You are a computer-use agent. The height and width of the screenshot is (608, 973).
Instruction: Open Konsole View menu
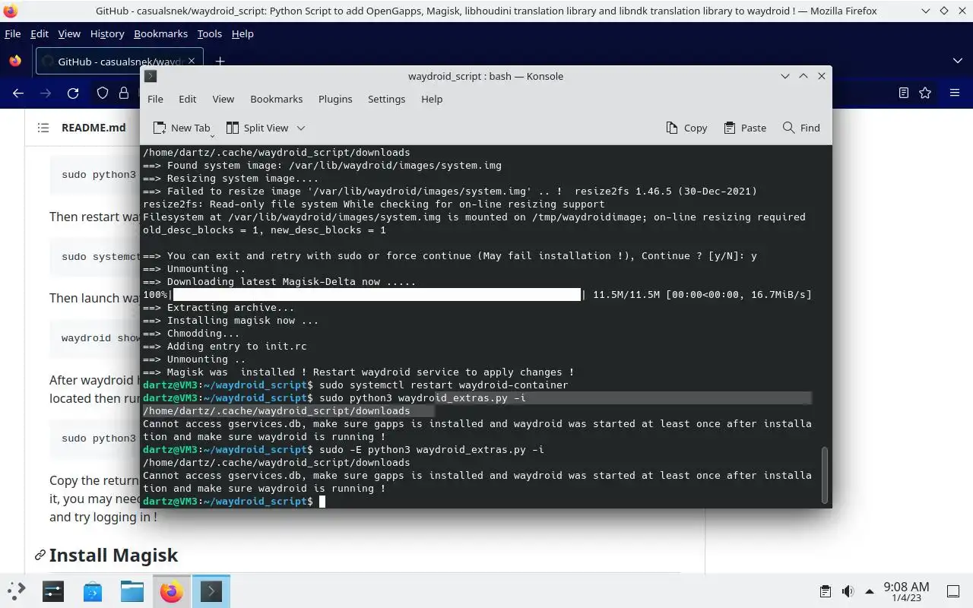[223, 99]
